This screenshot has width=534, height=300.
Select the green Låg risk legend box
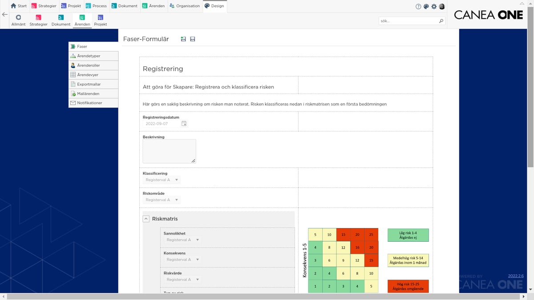408,235
